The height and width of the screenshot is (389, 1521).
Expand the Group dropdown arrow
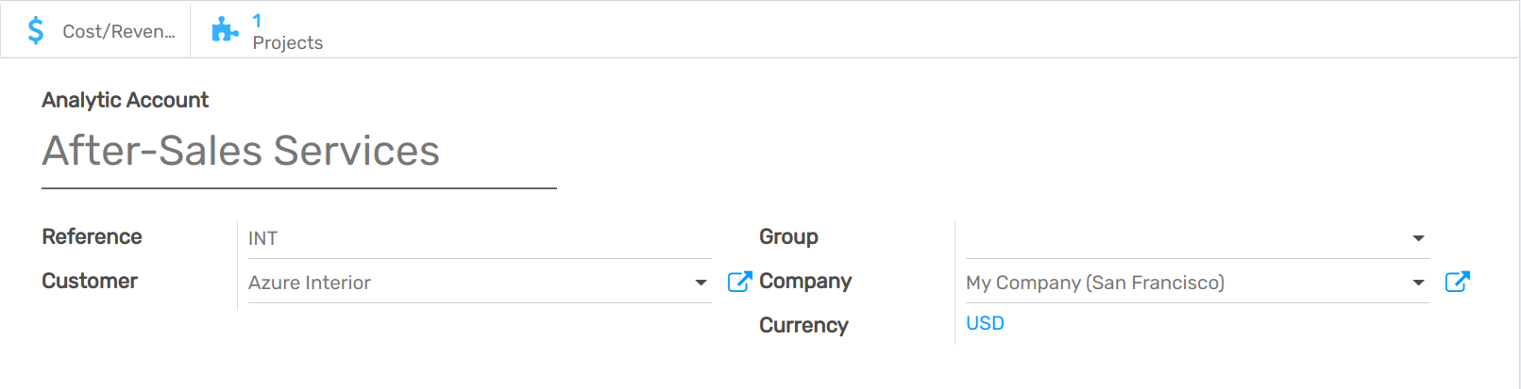click(x=1418, y=238)
